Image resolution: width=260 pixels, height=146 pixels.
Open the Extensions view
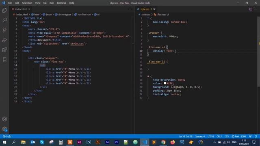(x=4, y=50)
